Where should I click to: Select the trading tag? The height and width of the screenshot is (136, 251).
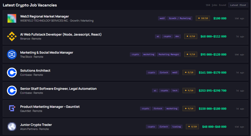pos(177,127)
